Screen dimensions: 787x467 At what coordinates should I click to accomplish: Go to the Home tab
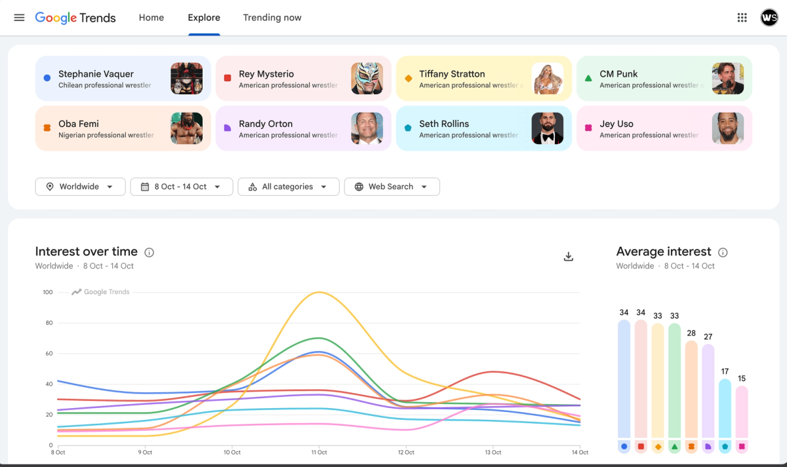[151, 18]
